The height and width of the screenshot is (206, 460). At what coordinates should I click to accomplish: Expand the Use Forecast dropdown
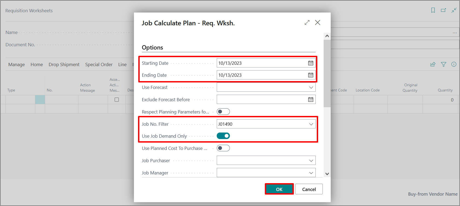tap(311, 87)
